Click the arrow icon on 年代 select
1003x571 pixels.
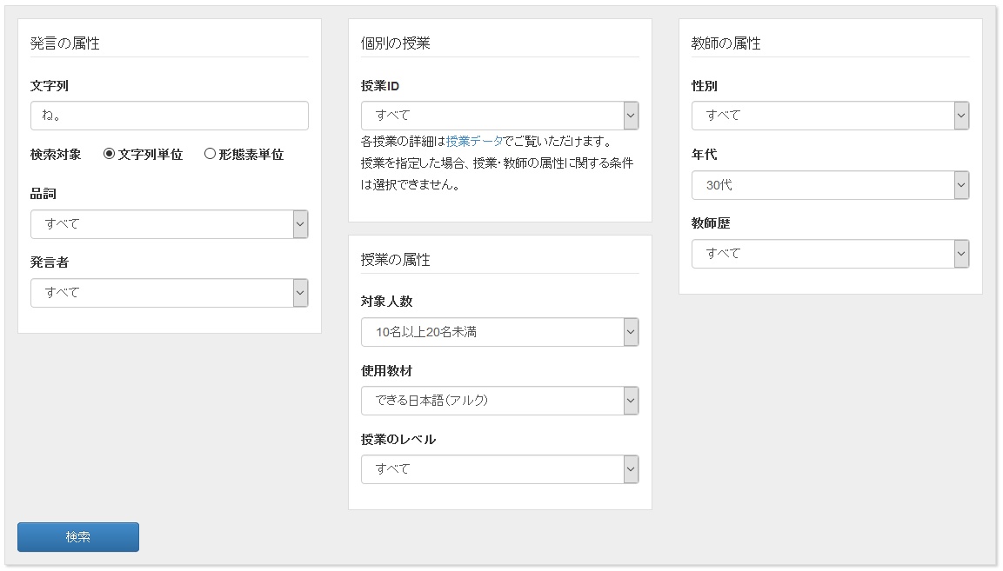[x=961, y=185]
